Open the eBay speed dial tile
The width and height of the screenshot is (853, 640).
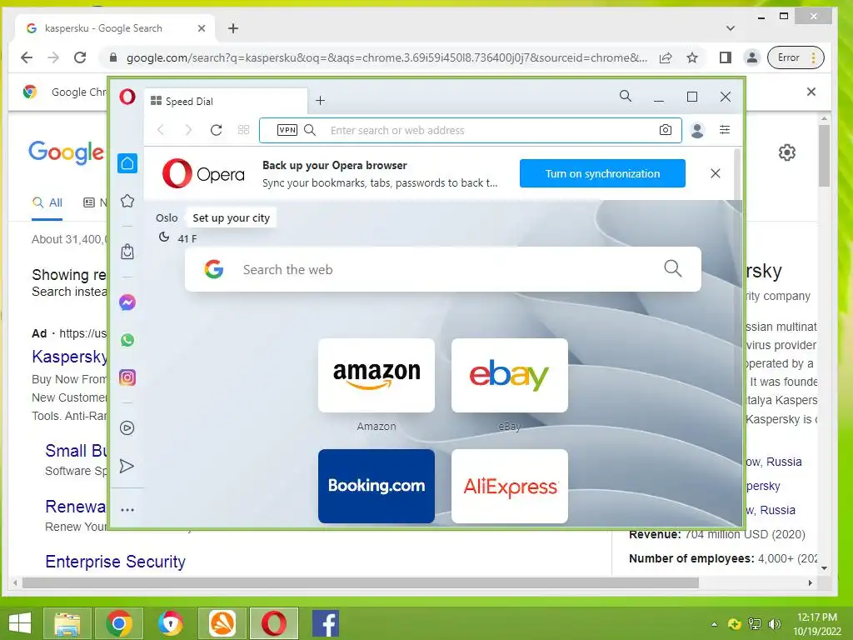tap(510, 376)
